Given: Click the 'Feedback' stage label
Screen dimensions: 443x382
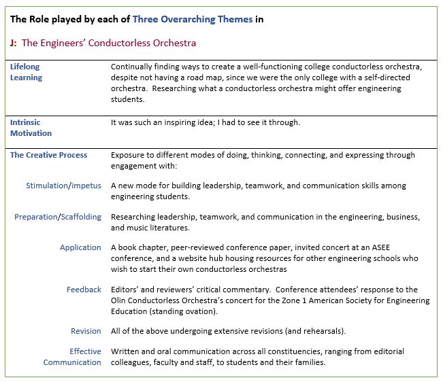Looking at the screenshot, I should coord(84,290).
